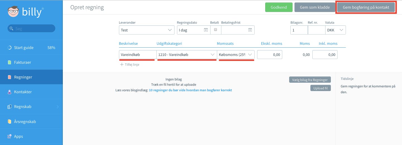Click the Opret regning page title

87,8
